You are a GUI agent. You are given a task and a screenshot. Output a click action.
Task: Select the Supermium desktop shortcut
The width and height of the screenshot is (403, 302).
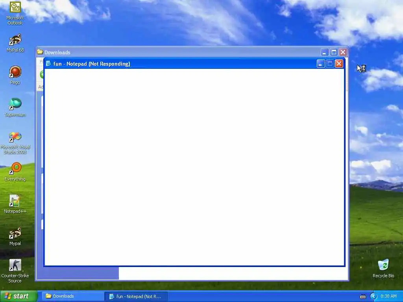[x=15, y=108]
